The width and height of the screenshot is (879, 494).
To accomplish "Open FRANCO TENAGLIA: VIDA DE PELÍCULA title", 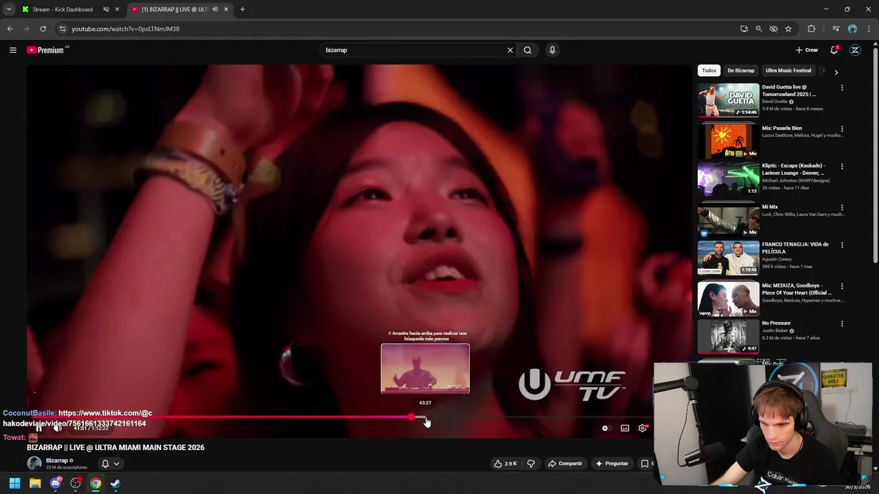I will tap(795, 248).
